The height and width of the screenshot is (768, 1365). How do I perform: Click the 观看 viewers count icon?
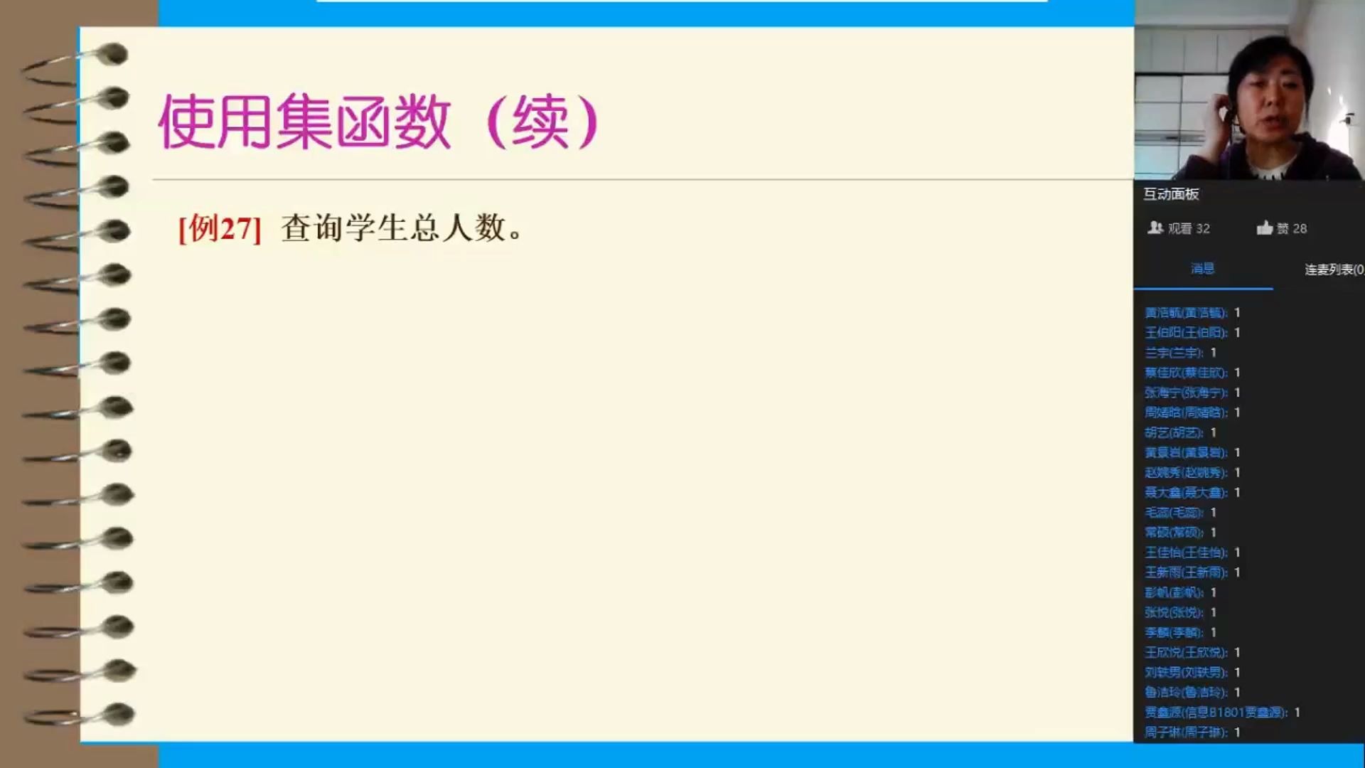[x=1154, y=227]
